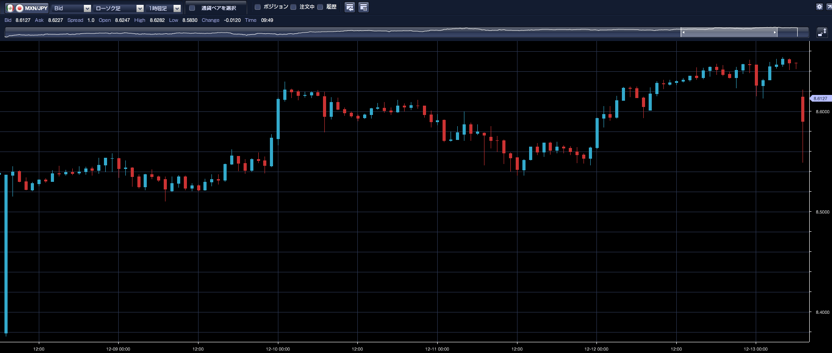832x353 pixels.
Task: Expand the ローソク足 chart type dropdown
Action: [119, 8]
